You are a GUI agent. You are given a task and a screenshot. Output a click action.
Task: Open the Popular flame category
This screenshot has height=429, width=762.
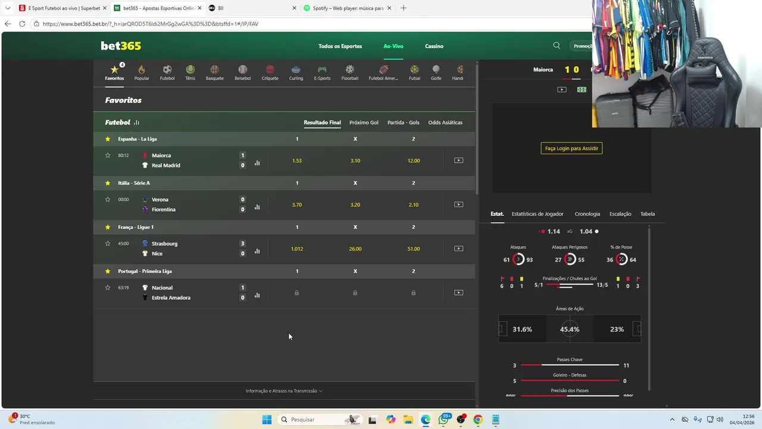point(142,73)
